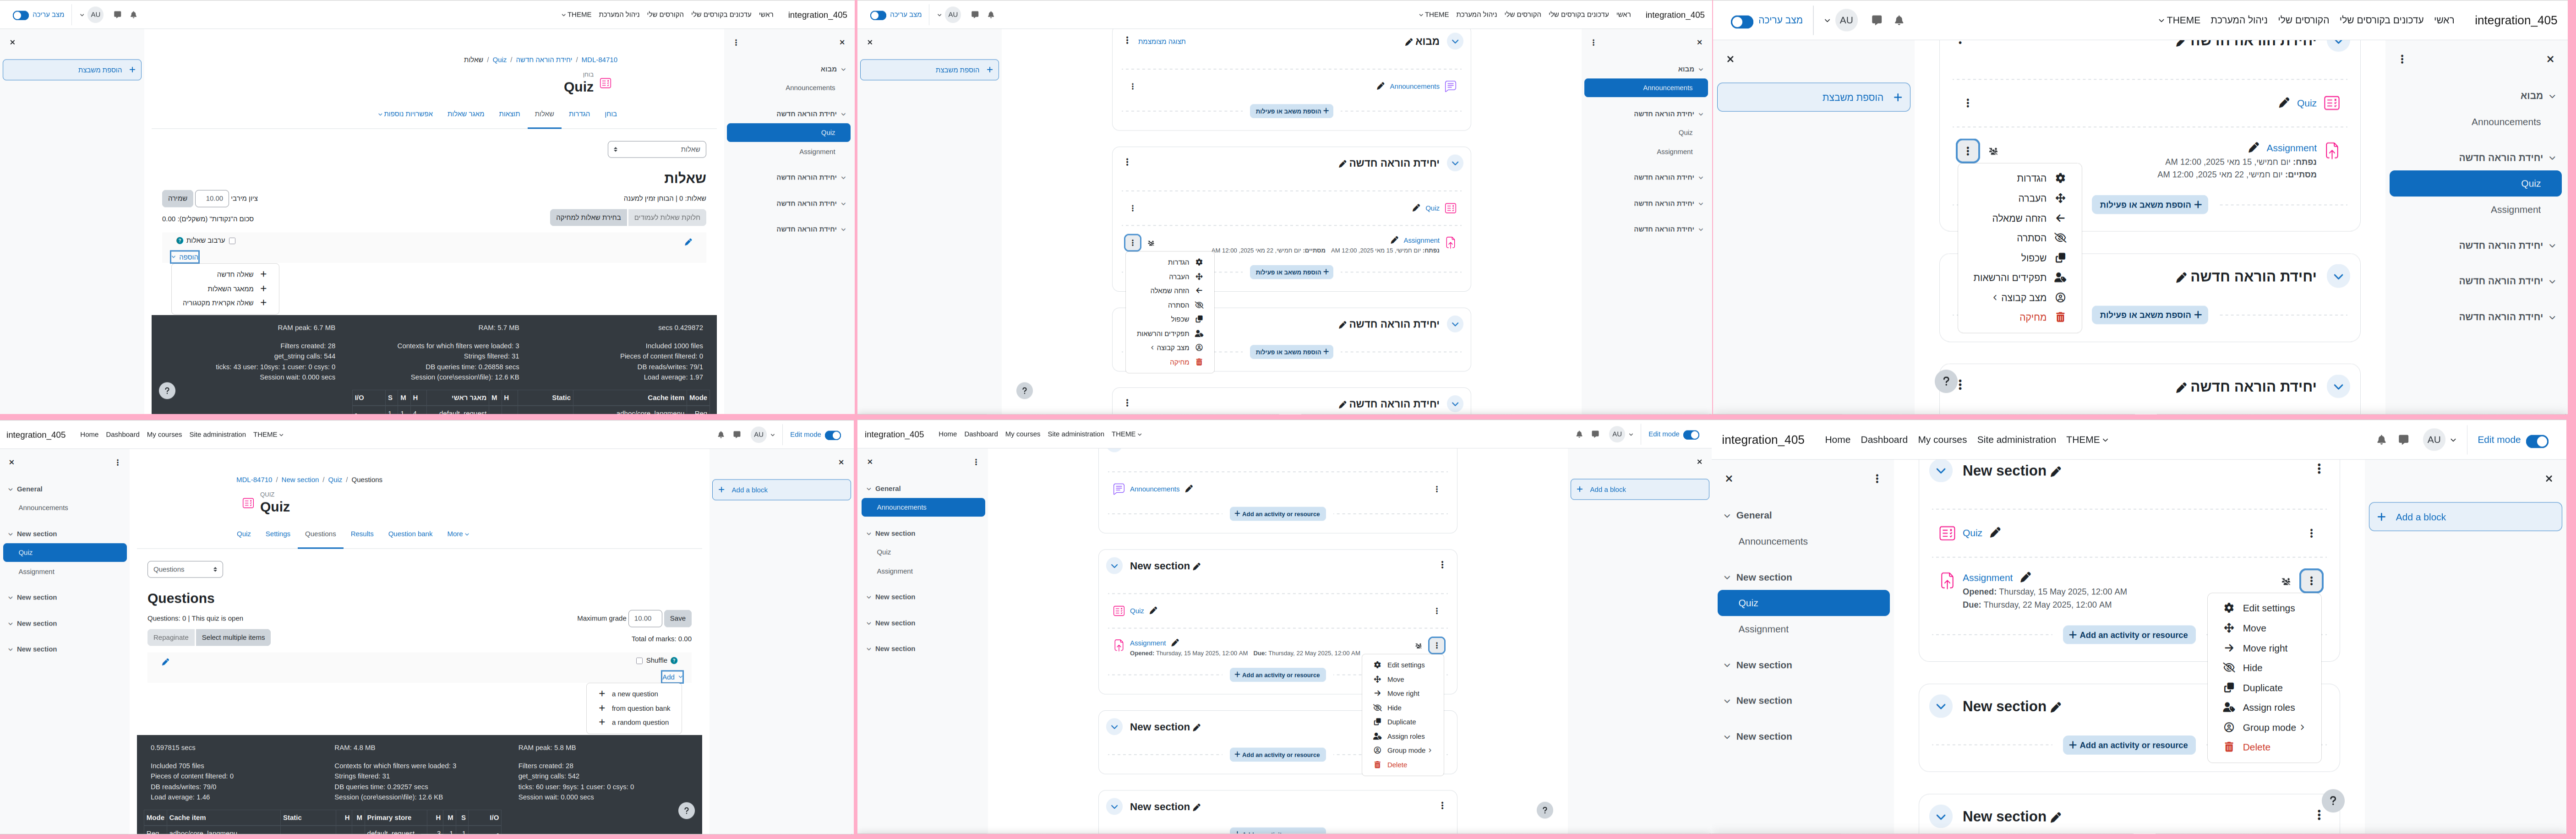Open MDL-84710 breadcrumb link on English quiz page
Image resolution: width=2576 pixels, height=839 pixels.
click(254, 480)
